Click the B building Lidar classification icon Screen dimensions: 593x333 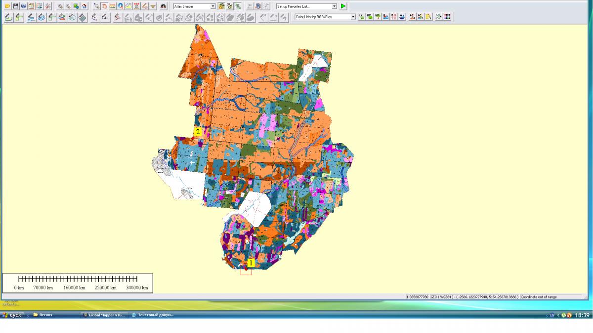click(385, 17)
